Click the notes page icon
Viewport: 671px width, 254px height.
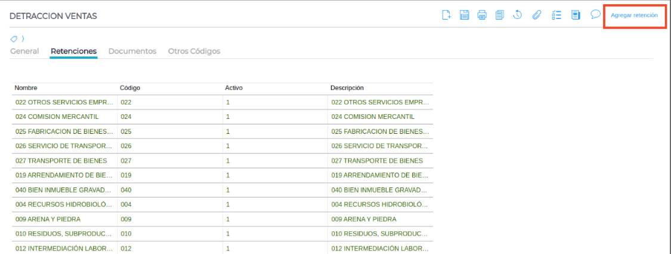pyautogui.click(x=576, y=15)
